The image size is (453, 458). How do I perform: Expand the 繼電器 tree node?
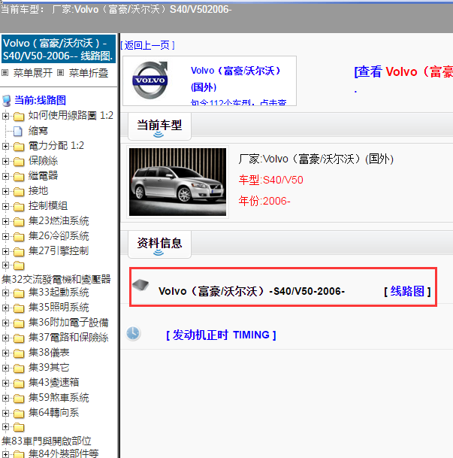point(5,176)
